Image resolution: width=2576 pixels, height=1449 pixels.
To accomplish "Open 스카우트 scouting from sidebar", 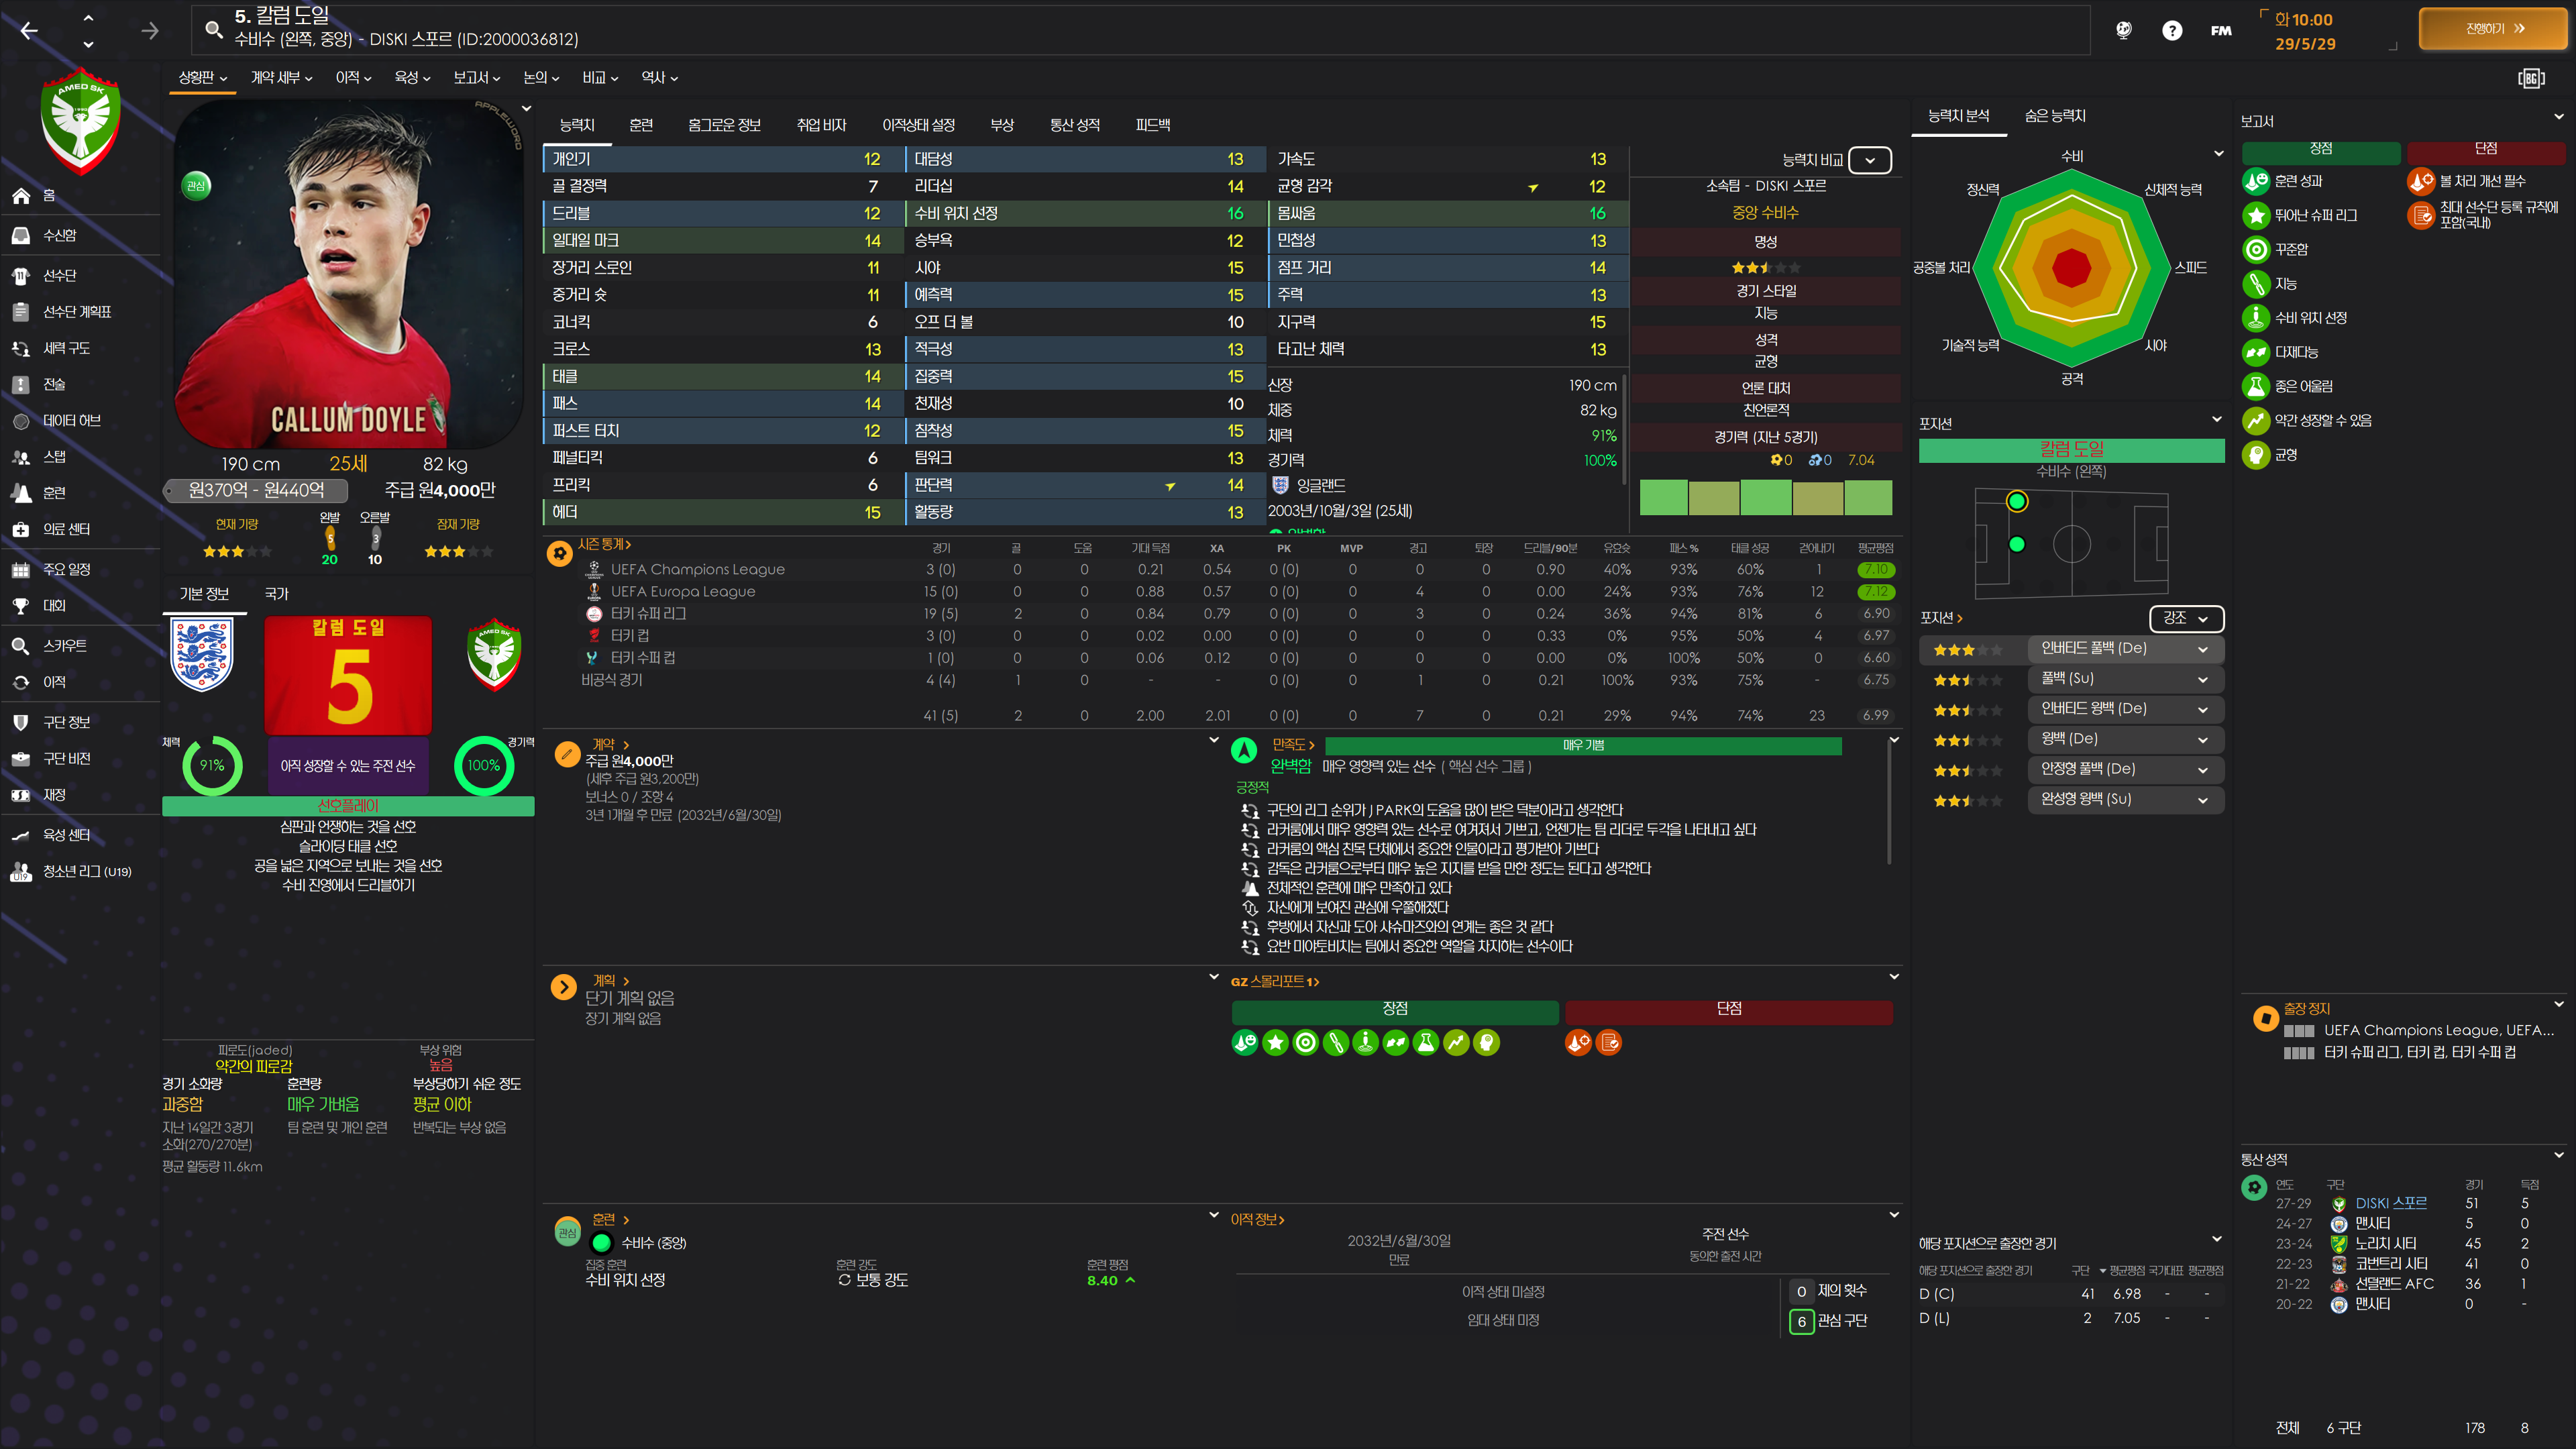I will tap(64, 646).
